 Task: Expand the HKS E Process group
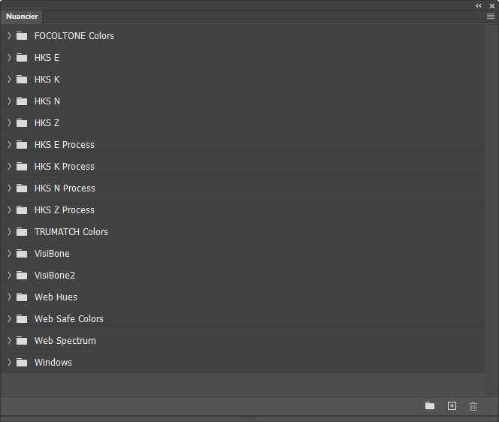tap(9, 145)
